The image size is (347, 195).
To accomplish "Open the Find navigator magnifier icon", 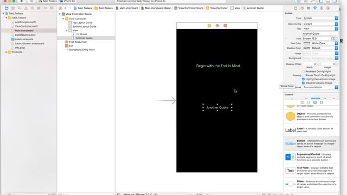I will pos(20,8).
